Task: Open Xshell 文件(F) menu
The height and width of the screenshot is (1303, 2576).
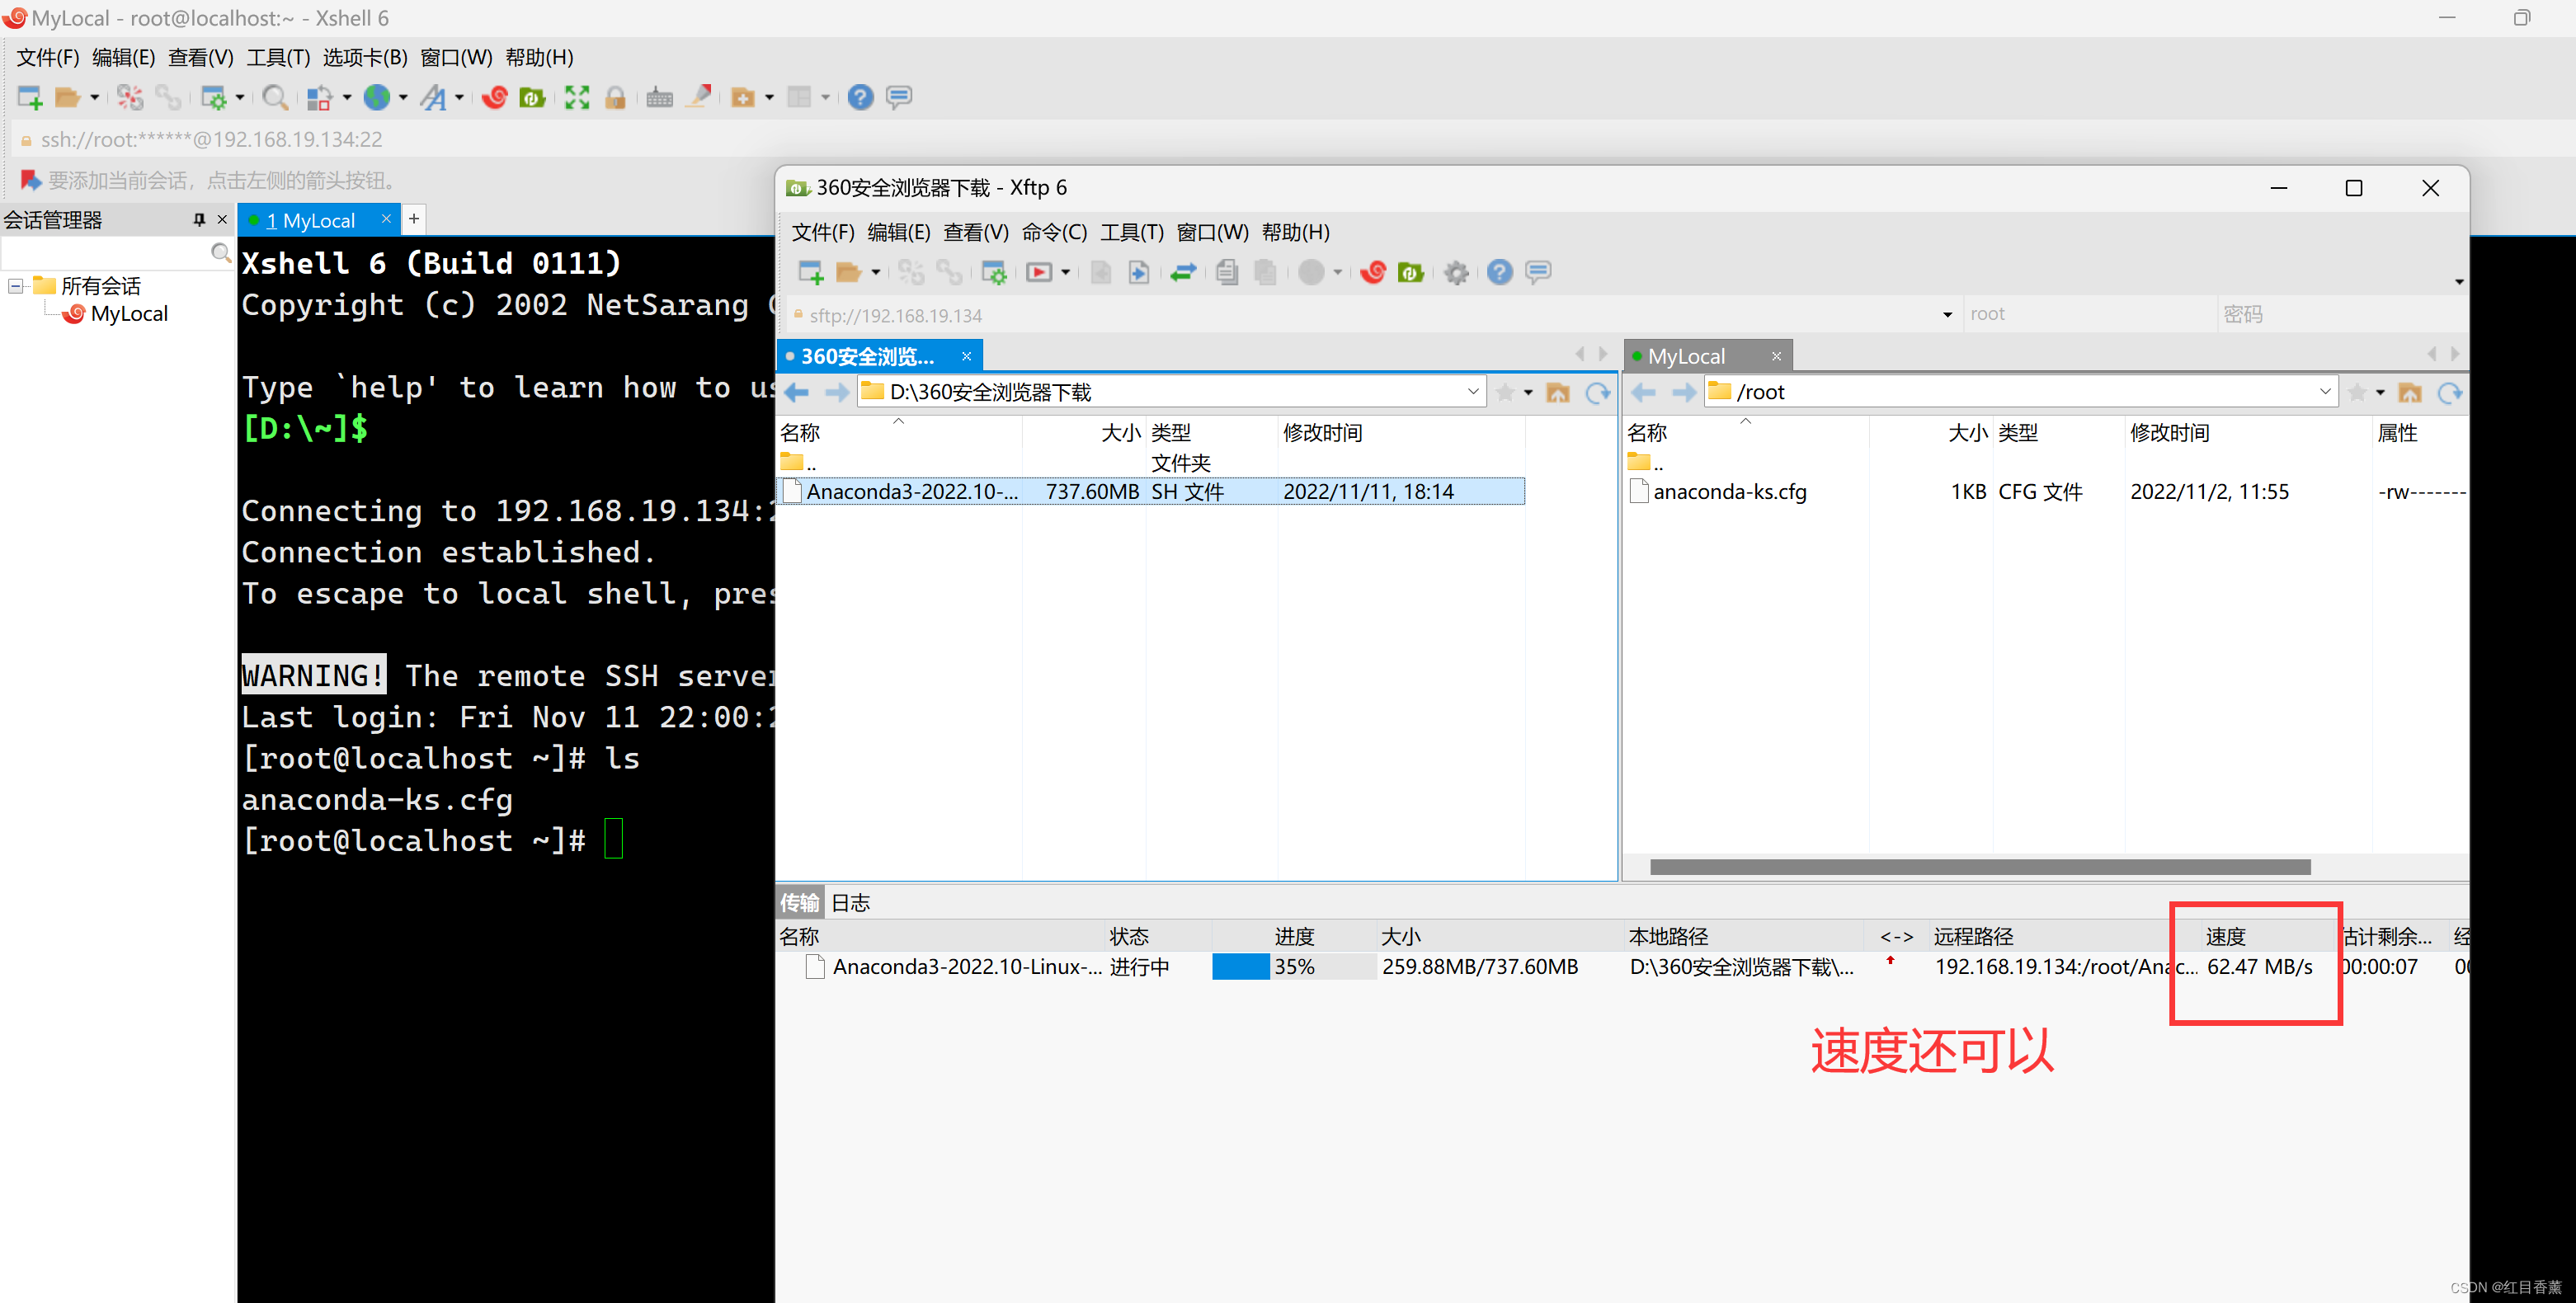Action: (47, 57)
